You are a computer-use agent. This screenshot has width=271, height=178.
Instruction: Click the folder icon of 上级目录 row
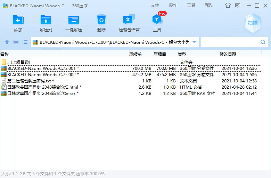pos(4,62)
